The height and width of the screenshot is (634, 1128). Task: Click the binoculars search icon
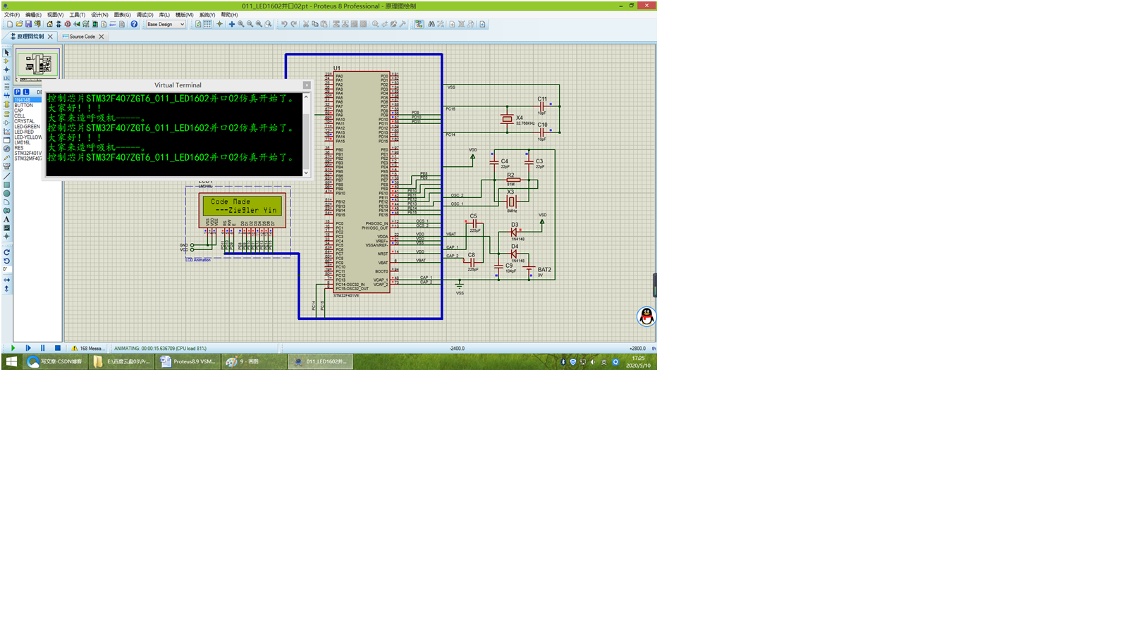(431, 24)
